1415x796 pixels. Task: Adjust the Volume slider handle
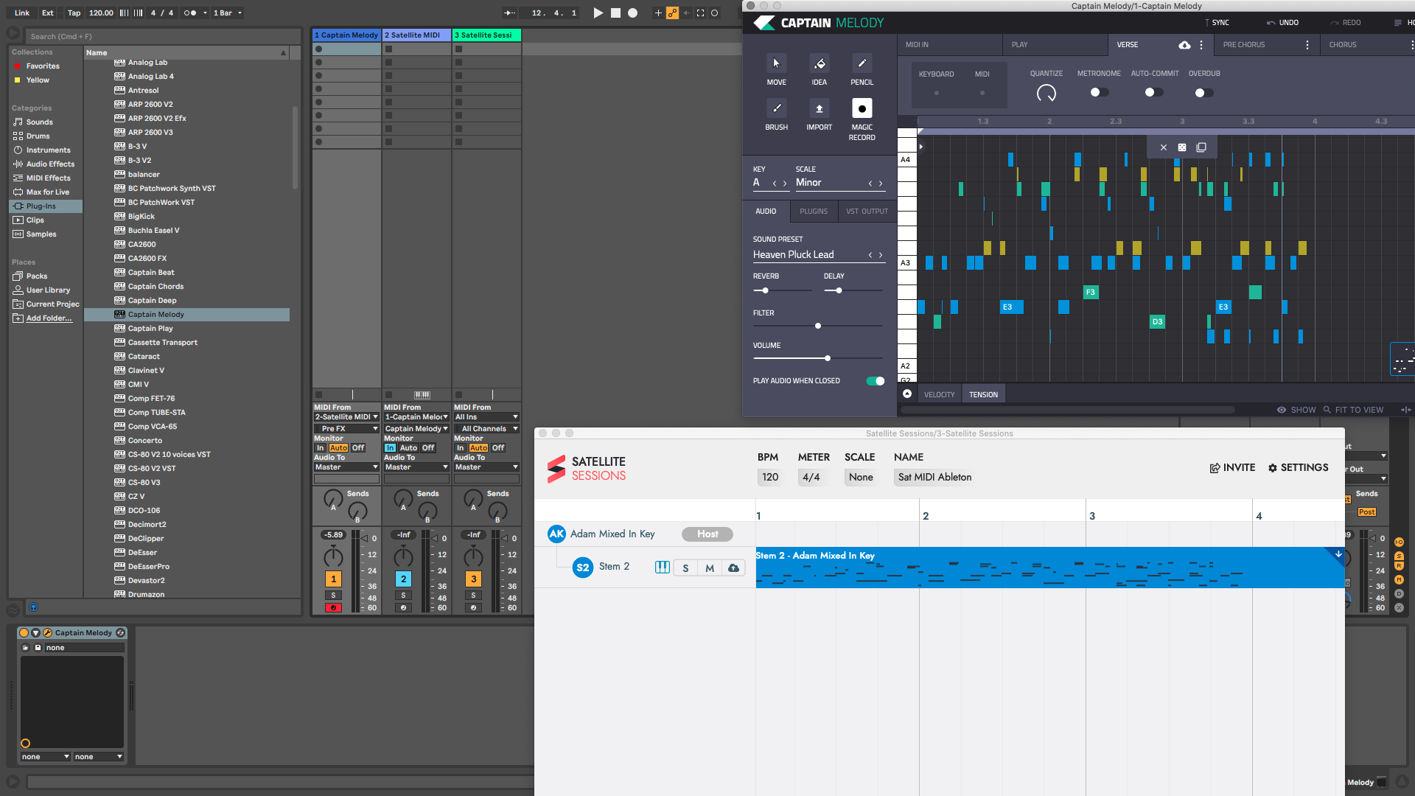[828, 358]
